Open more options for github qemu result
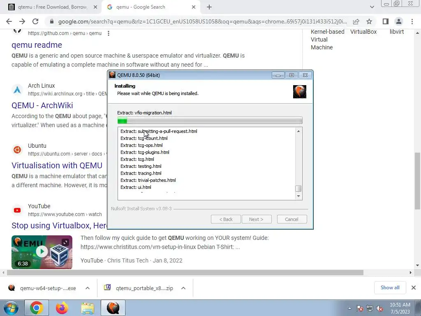Screen dimensions: 421x316 pyautogui.click(x=109, y=33)
